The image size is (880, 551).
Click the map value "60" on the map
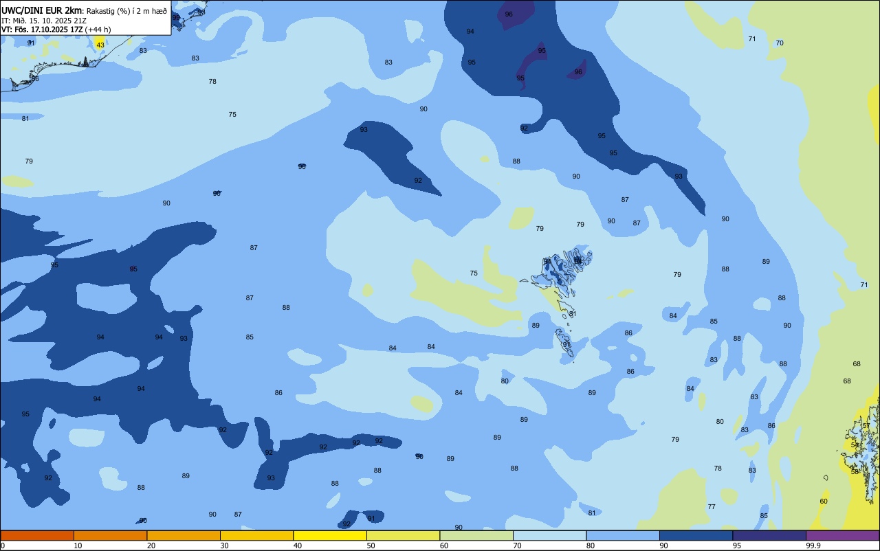[x=824, y=501]
